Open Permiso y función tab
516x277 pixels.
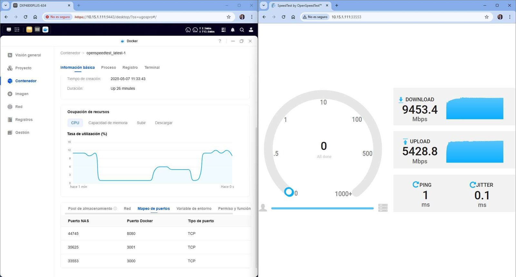click(x=234, y=209)
